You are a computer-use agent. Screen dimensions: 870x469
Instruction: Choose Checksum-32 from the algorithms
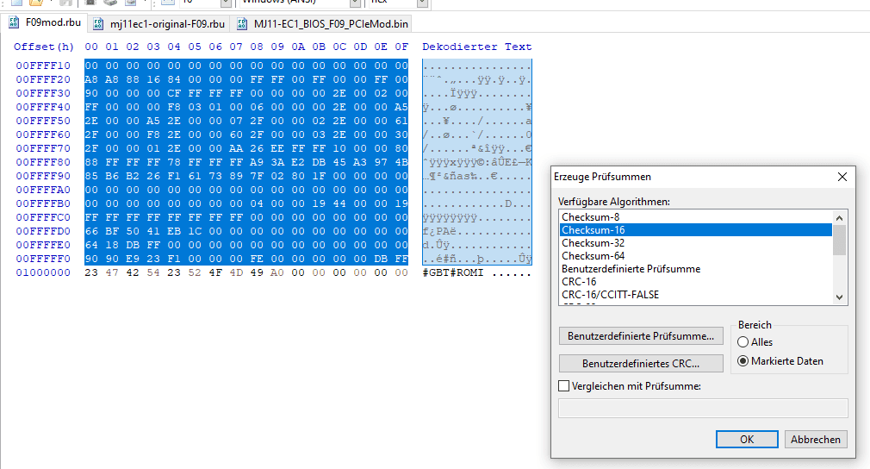[x=695, y=242]
